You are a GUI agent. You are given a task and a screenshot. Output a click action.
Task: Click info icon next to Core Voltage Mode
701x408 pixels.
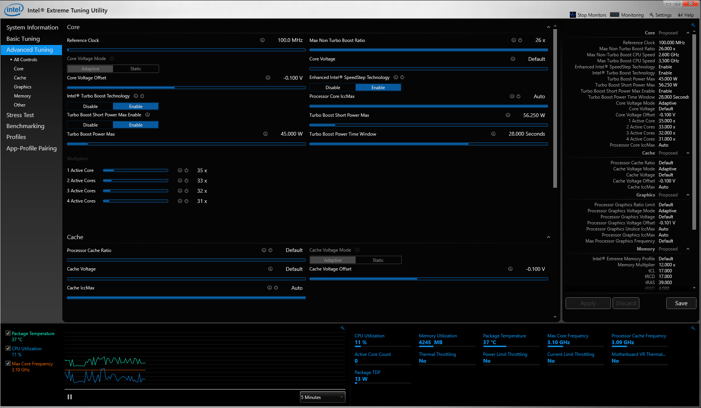click(112, 59)
